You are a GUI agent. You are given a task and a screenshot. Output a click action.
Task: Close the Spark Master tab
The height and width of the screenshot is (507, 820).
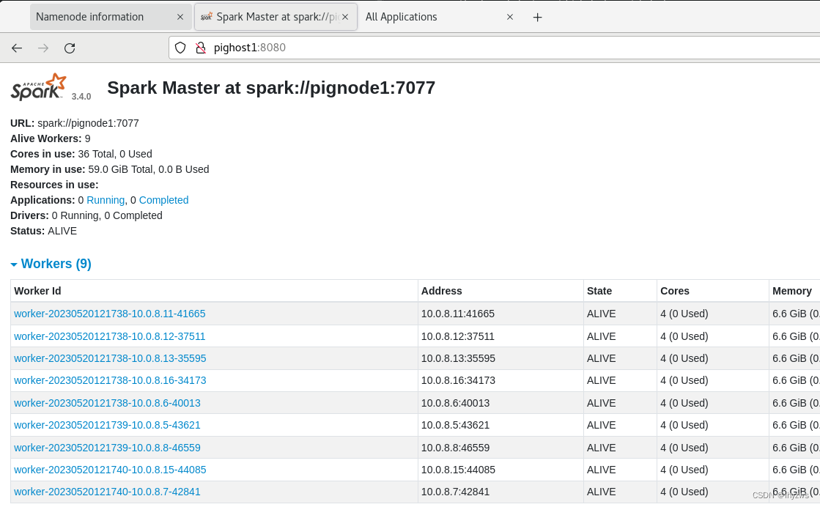(345, 18)
